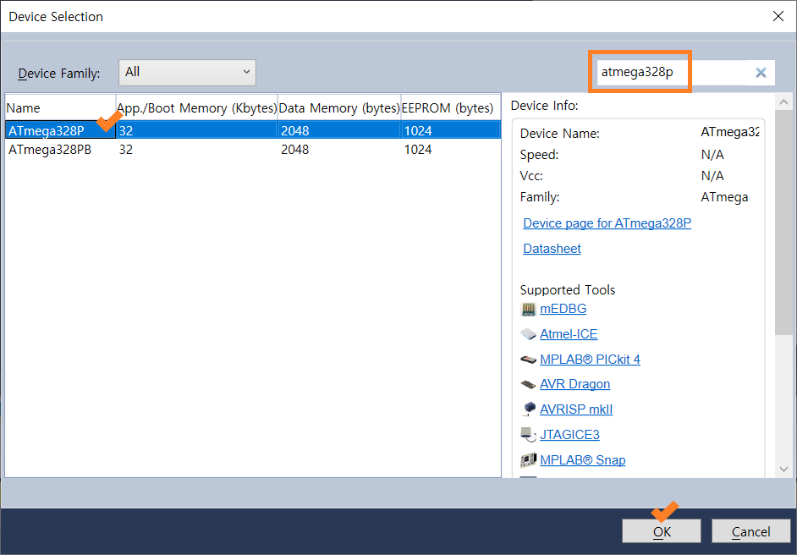Viewport: 797px width, 555px height.
Task: Open the JTAGICE3 link
Action: pyautogui.click(x=569, y=435)
